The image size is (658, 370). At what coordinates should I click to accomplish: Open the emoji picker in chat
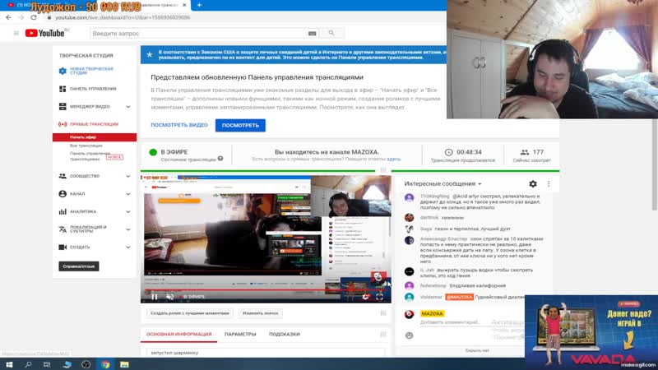point(409,335)
